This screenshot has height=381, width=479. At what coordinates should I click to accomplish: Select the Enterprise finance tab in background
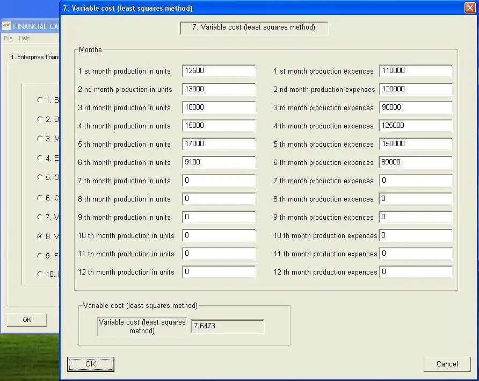click(x=34, y=57)
